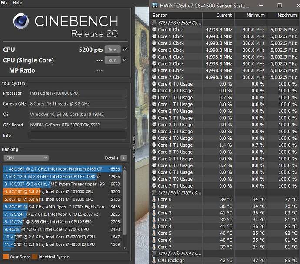300x264 pixels.
Task: Click the Core 1 T0 Usage icon
Action: pyautogui.click(x=154, y=97)
